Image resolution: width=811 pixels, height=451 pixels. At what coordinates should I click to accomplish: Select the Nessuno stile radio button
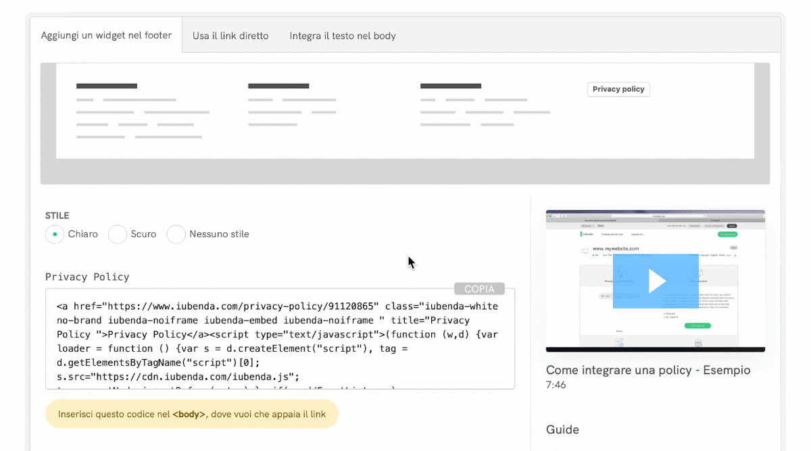(176, 234)
